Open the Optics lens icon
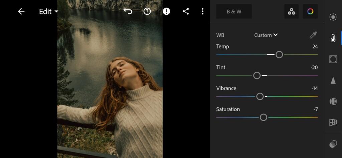Screen dimensions: 342x158 coord(333,101)
